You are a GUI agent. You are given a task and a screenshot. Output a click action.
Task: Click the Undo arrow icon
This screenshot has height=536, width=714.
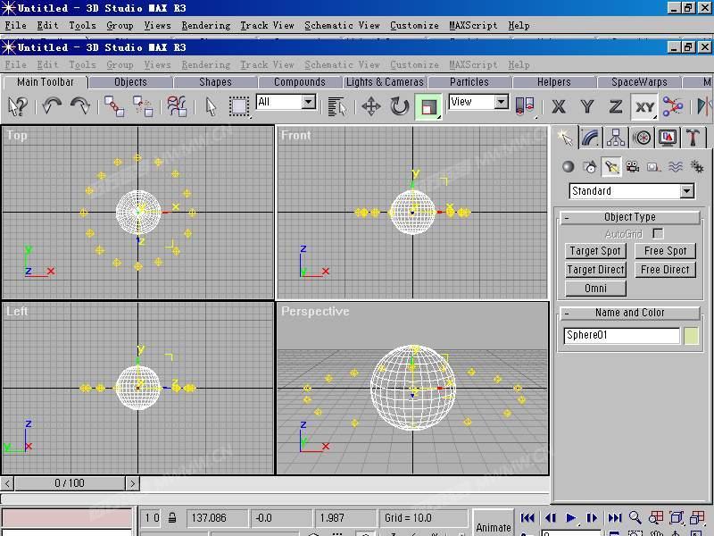click(x=52, y=106)
